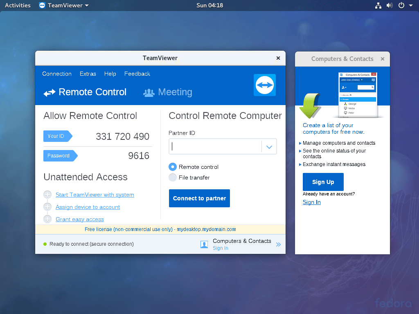
Task: Open the Help menu
Action: (110, 74)
